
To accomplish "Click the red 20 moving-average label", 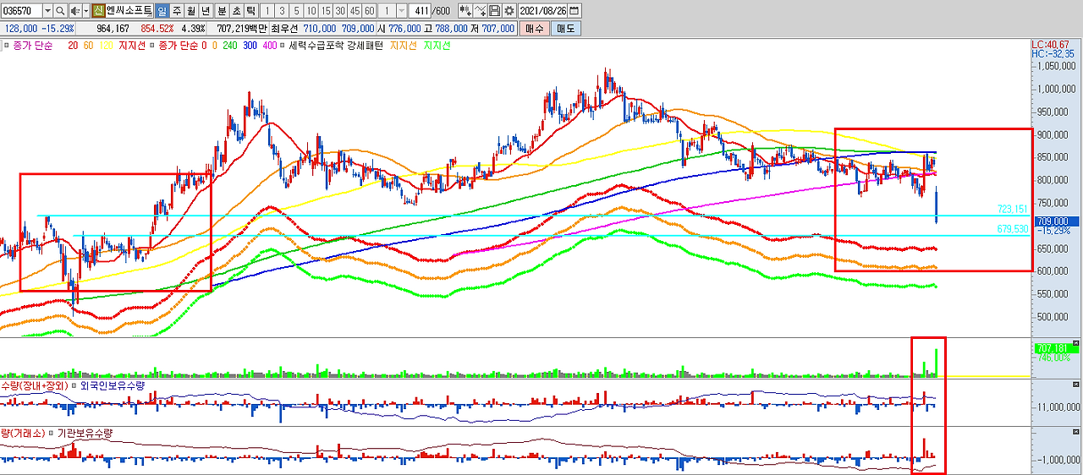I will [73, 46].
